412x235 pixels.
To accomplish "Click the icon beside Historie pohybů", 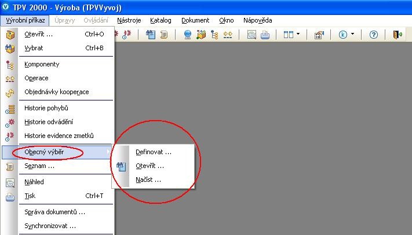I will point(10,109).
